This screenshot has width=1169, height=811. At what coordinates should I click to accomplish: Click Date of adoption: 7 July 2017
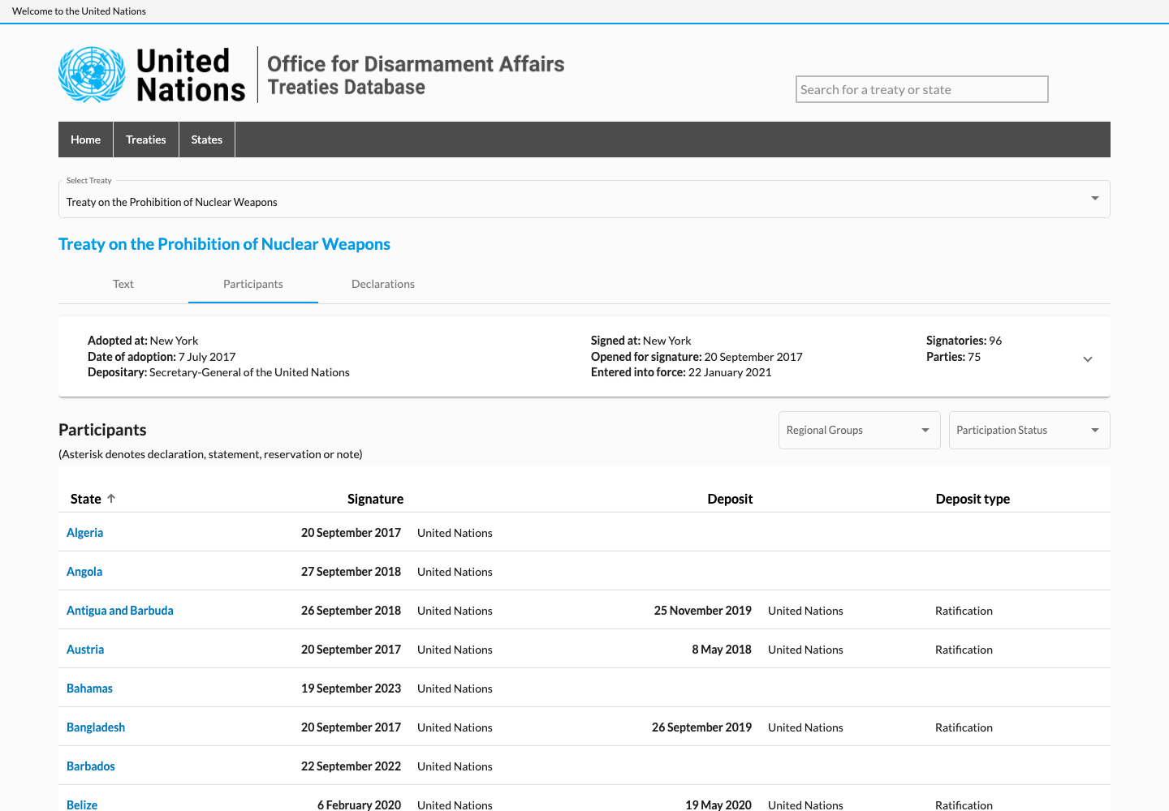click(162, 357)
